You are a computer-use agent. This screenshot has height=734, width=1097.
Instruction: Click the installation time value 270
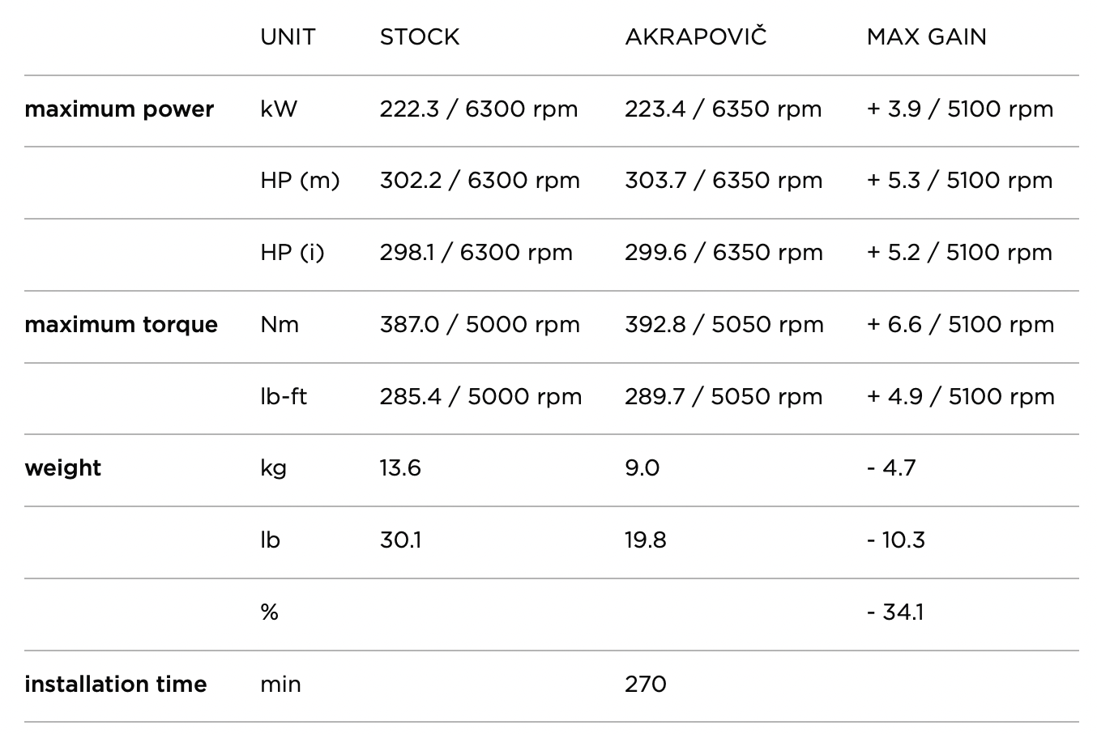[x=645, y=685]
